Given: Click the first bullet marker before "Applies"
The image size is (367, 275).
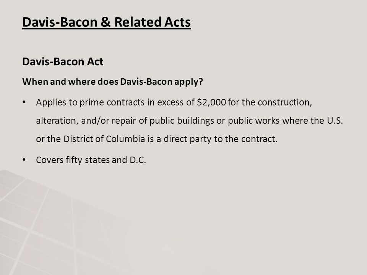Looking at the screenshot, I should pyautogui.click(x=24, y=102).
